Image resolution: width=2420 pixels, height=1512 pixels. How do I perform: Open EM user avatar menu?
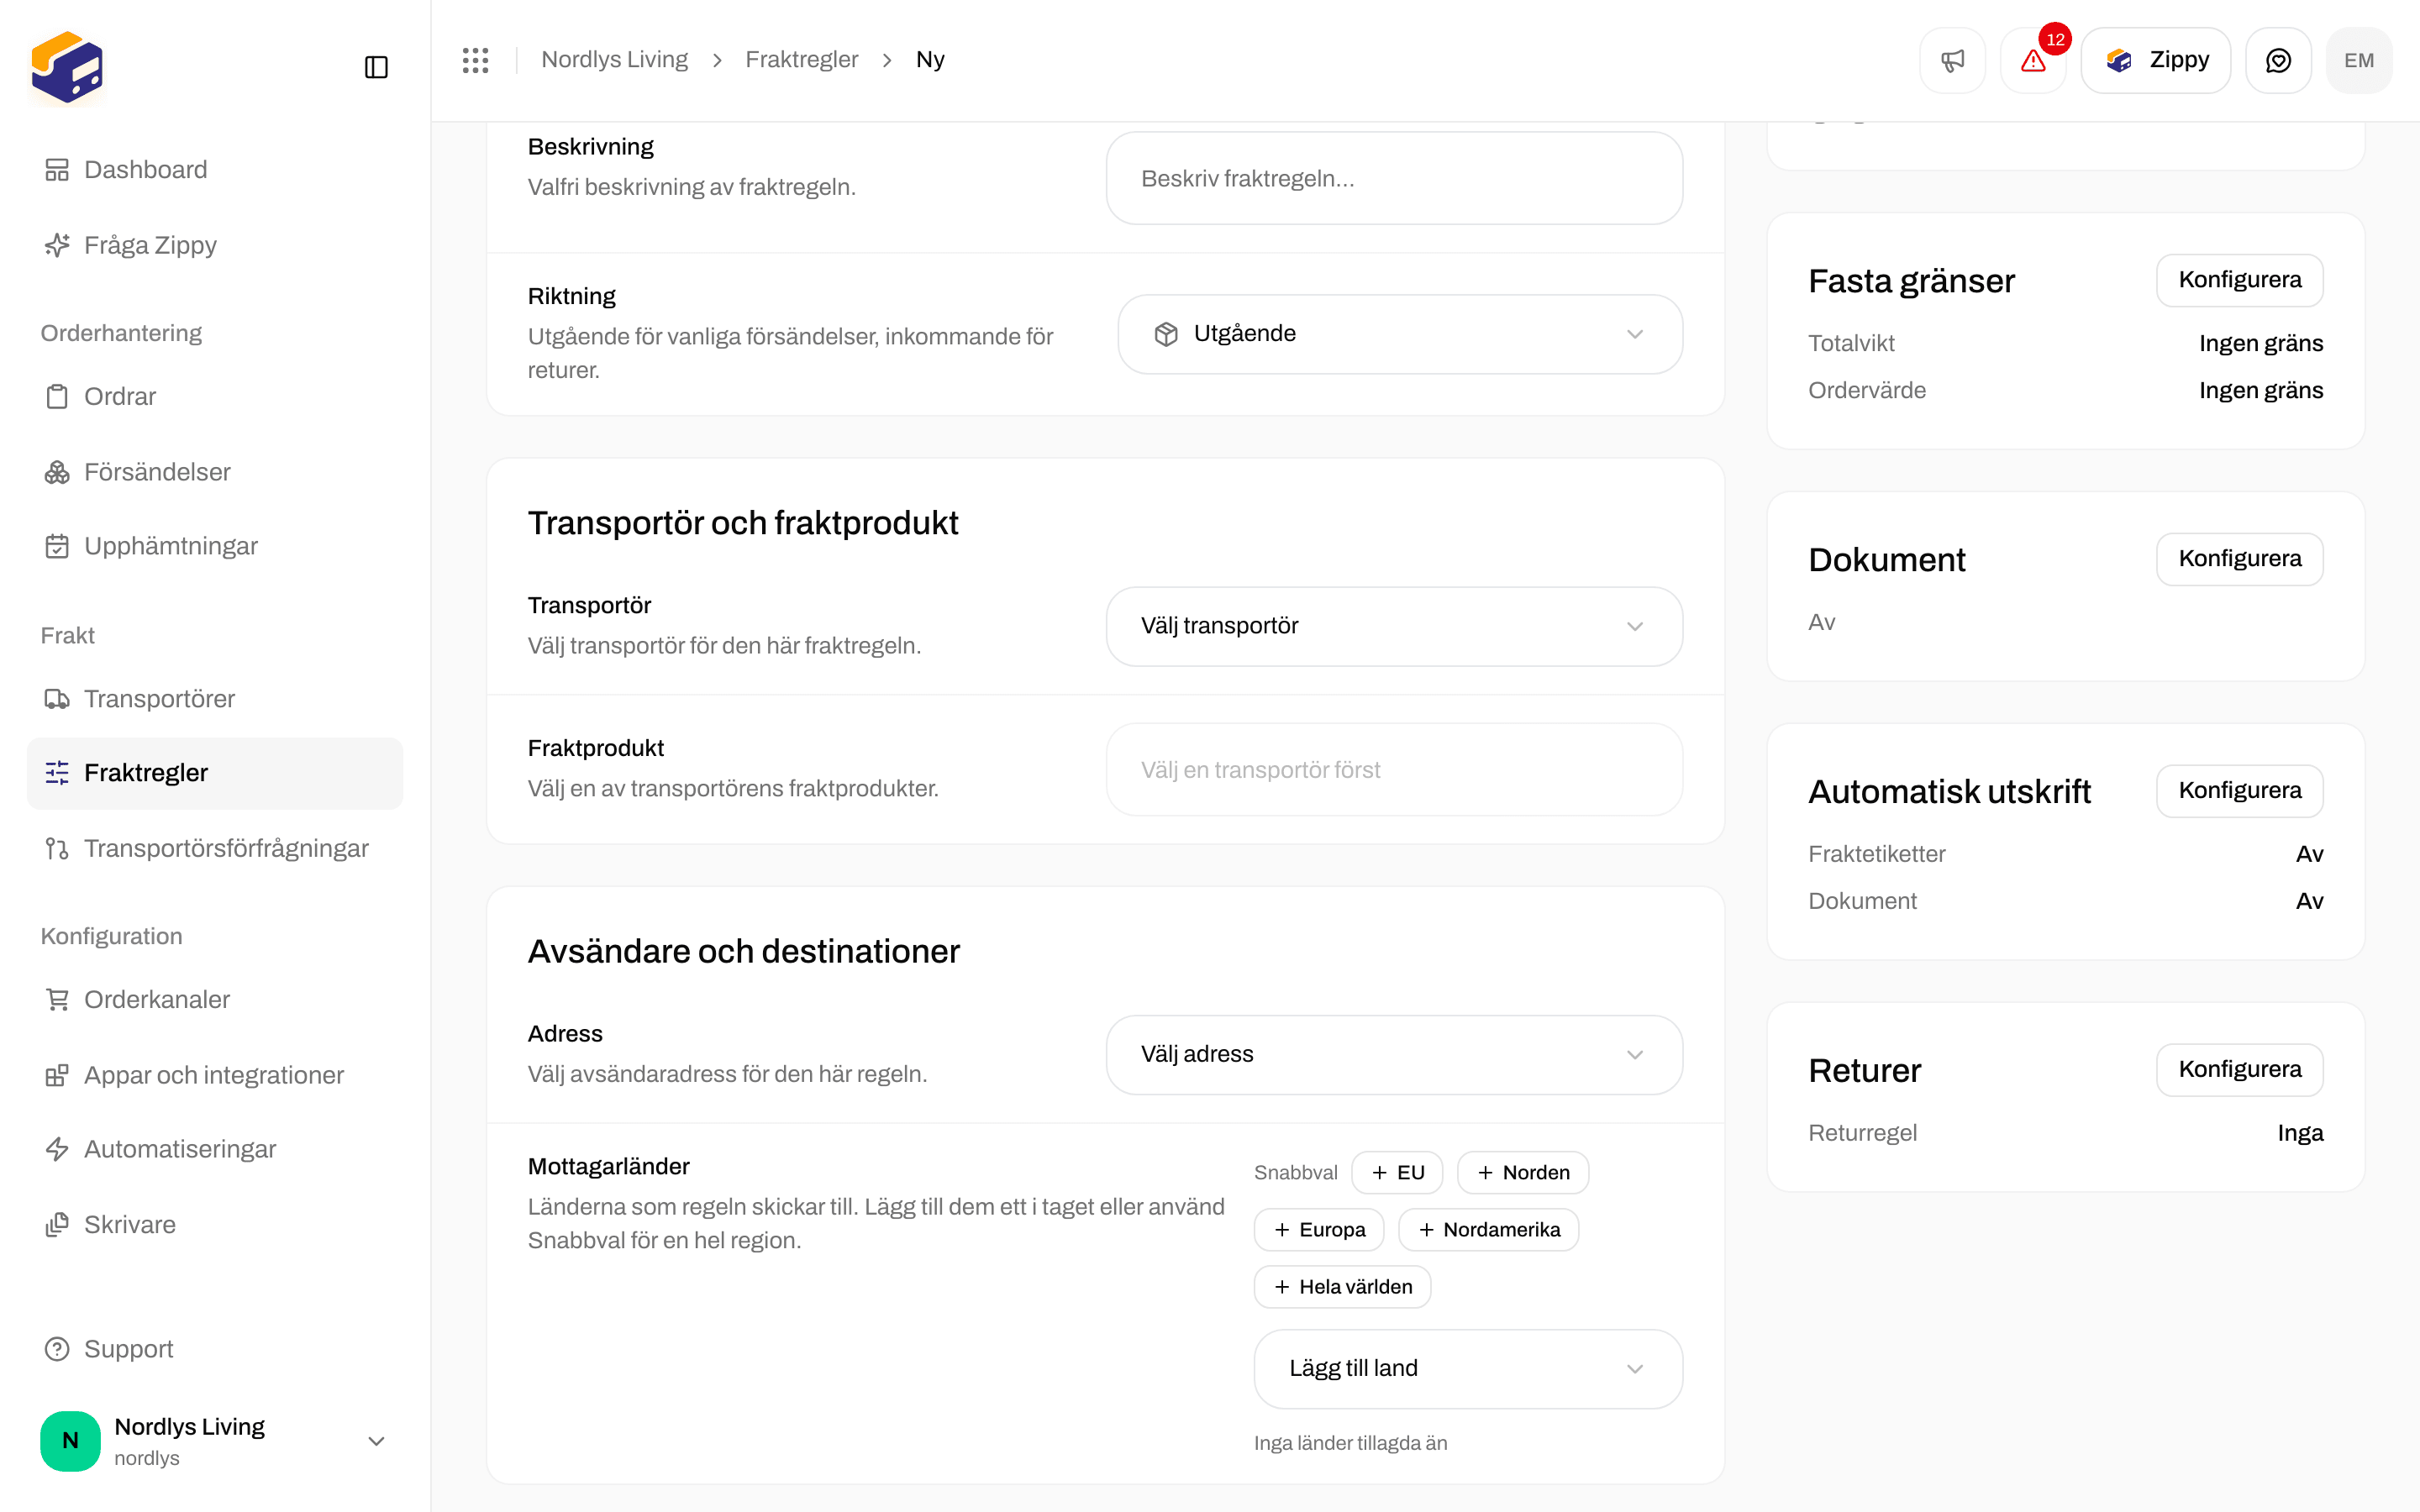tap(2359, 60)
